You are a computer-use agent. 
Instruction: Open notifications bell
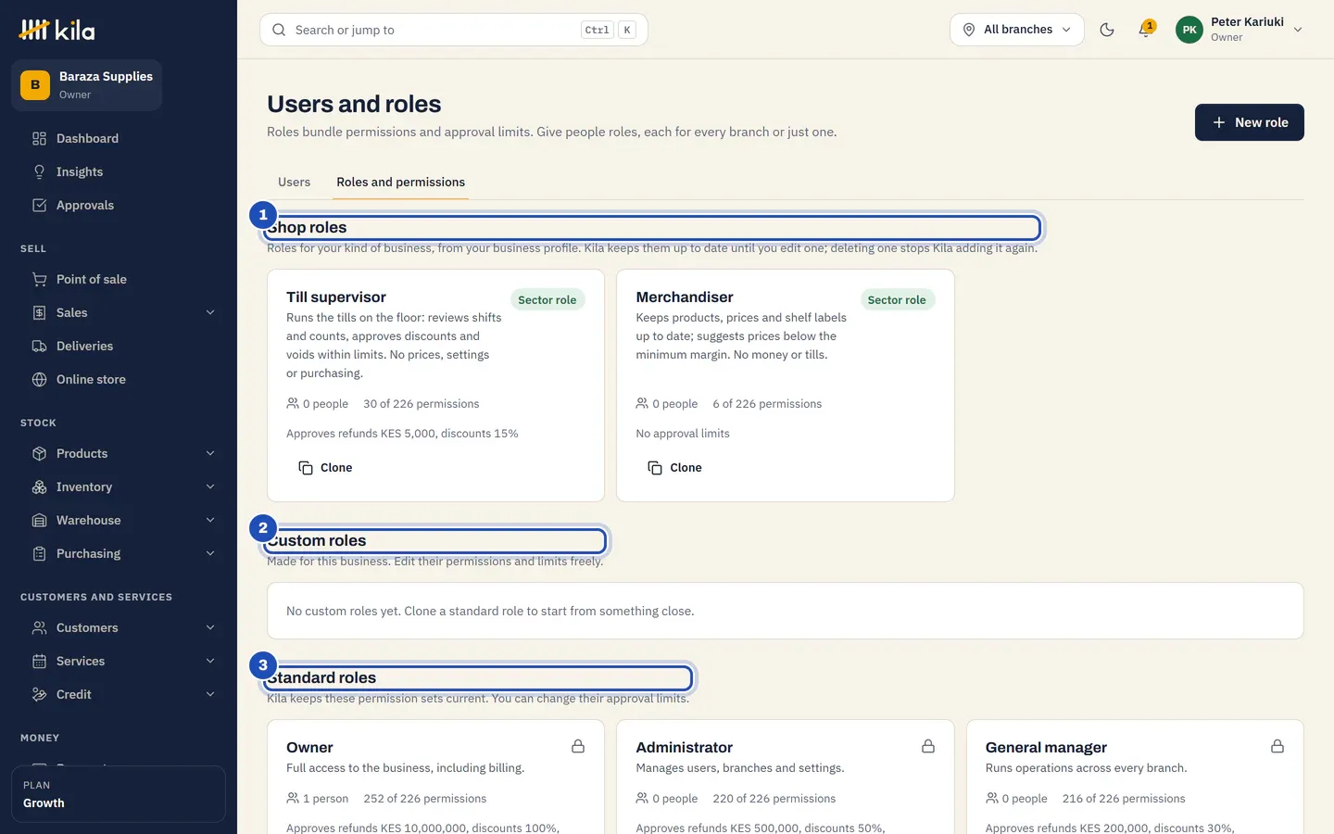(x=1146, y=30)
